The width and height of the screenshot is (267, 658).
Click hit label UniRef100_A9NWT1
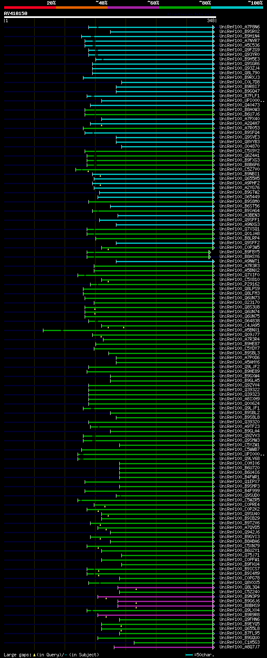point(239,261)
